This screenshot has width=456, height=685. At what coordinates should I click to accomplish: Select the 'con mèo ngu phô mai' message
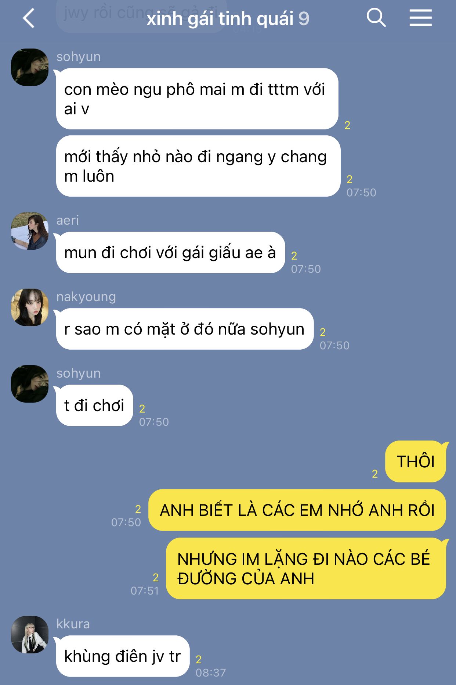197,99
